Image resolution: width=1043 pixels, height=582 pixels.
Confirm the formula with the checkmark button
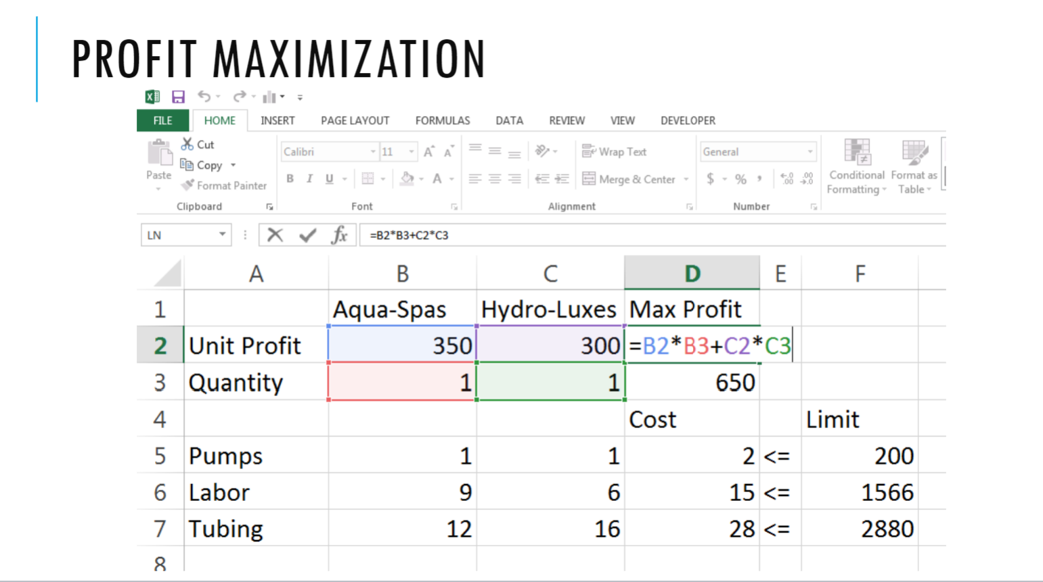308,235
